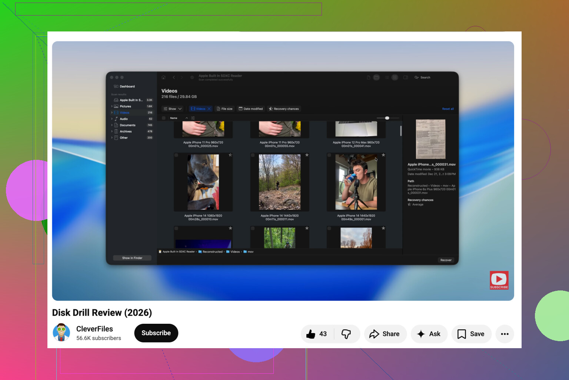Click the Recover button
The height and width of the screenshot is (380, 569).
tap(446, 260)
